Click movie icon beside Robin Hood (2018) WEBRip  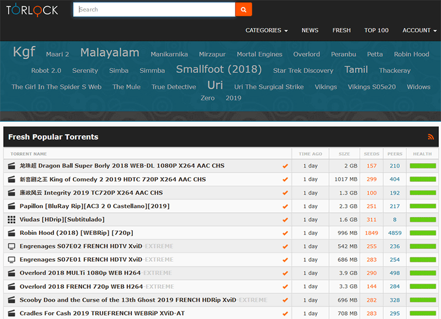[x=12, y=233]
